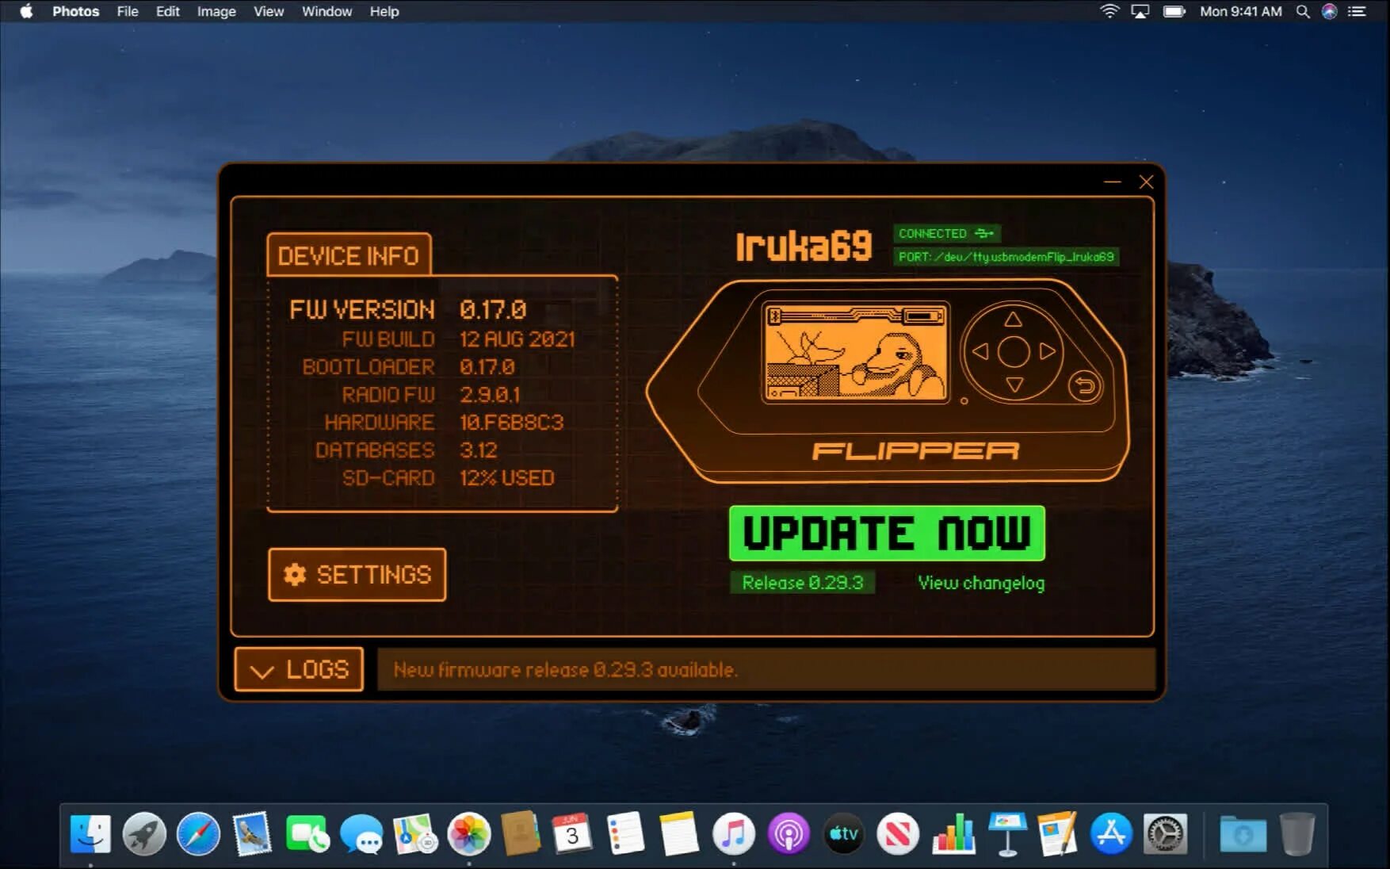1390x869 pixels.
Task: Click the battery status icon
Action: click(1174, 11)
